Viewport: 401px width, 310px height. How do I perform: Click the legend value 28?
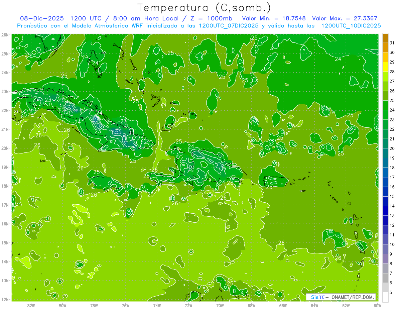coord(392,72)
